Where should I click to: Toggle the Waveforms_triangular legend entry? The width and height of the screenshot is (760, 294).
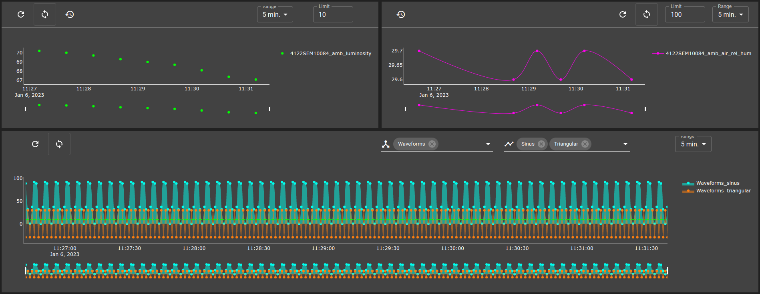tap(717, 191)
